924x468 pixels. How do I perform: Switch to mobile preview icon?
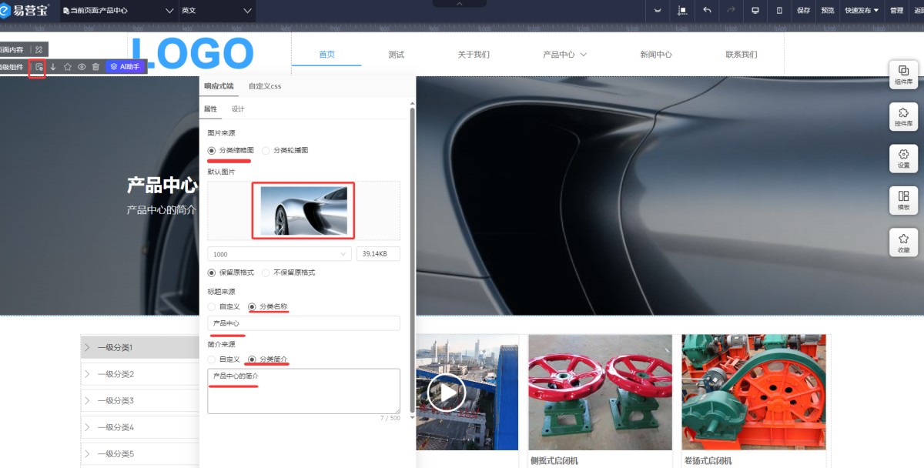(x=779, y=10)
